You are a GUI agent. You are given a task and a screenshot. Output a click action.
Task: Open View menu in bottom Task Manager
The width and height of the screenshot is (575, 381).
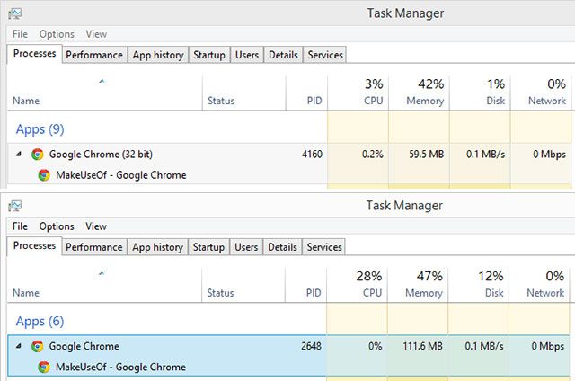point(96,226)
